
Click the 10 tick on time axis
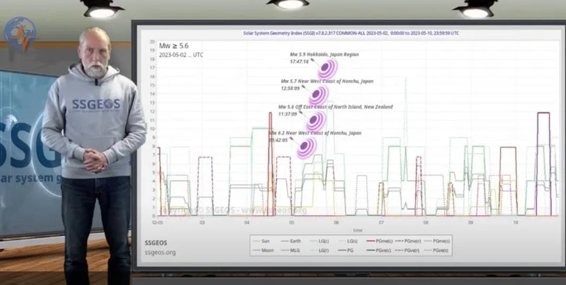coord(516,223)
